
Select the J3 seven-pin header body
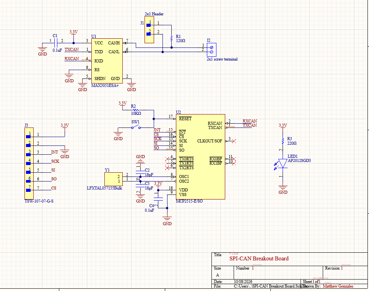pyautogui.click(x=29, y=163)
